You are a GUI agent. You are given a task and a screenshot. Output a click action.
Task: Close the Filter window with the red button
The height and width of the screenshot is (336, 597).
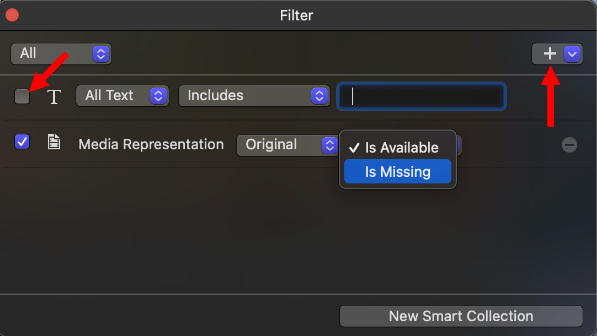click(12, 15)
